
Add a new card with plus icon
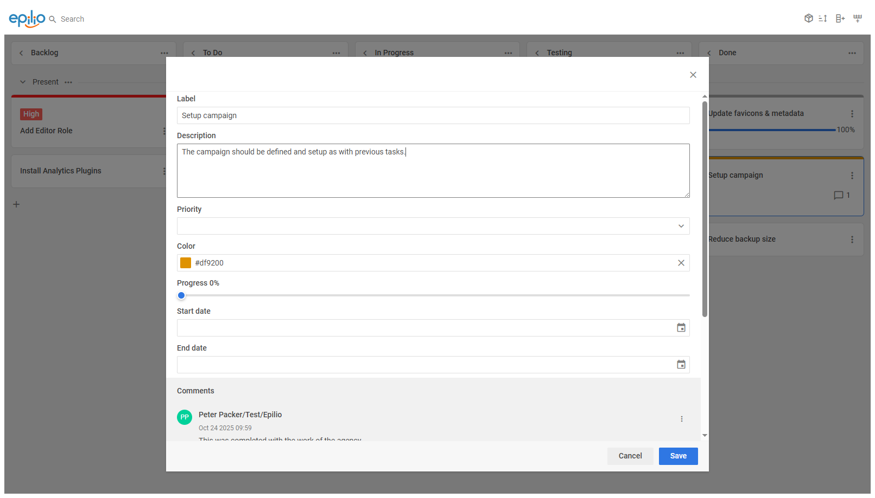point(16,204)
